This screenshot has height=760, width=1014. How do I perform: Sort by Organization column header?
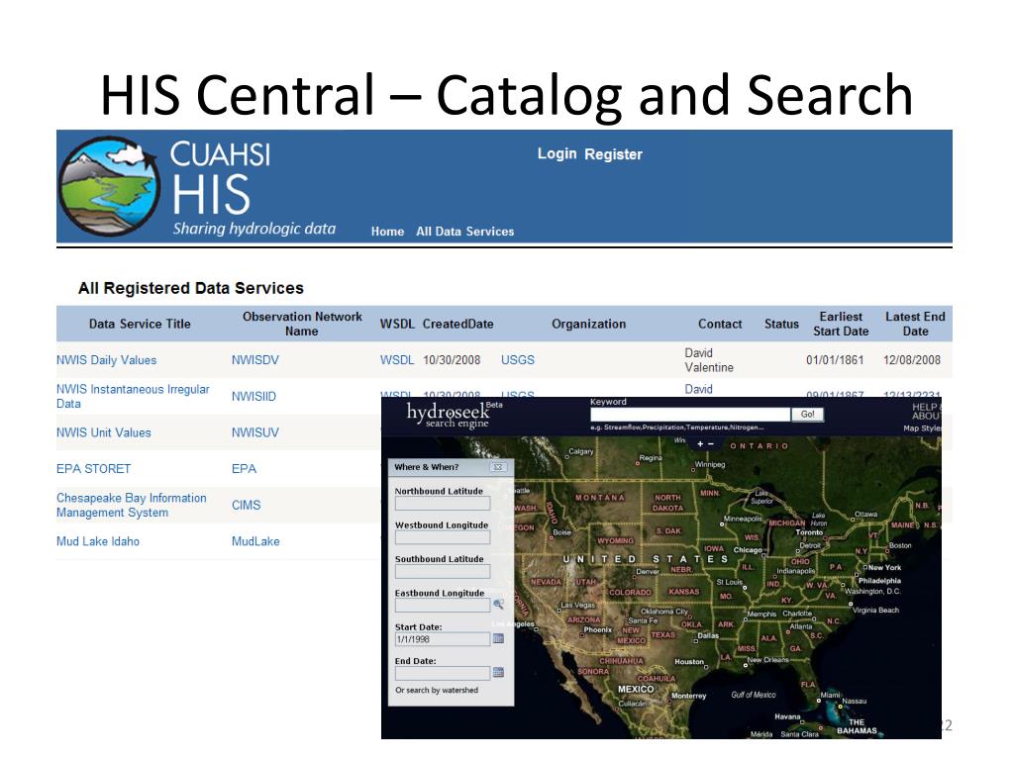[x=588, y=324]
